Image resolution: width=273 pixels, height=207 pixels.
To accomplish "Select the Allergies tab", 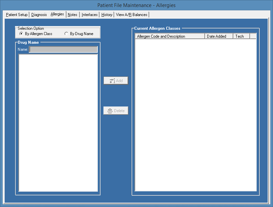I will tap(57, 14).
